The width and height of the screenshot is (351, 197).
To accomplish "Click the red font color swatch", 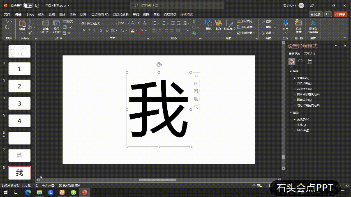I will click(142, 31).
